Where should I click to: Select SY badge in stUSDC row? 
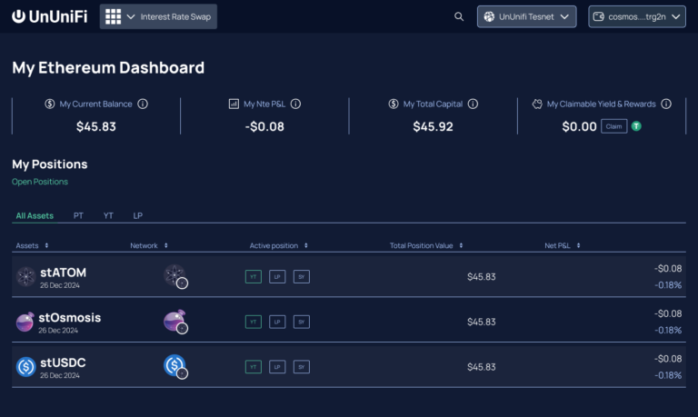[302, 367]
